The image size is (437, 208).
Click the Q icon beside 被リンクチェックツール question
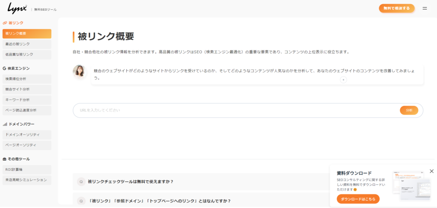tap(81, 182)
